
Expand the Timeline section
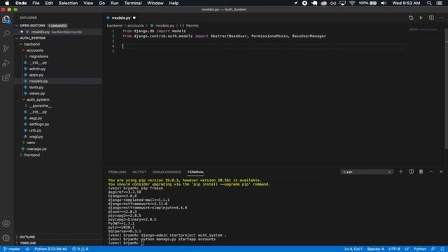point(17,243)
